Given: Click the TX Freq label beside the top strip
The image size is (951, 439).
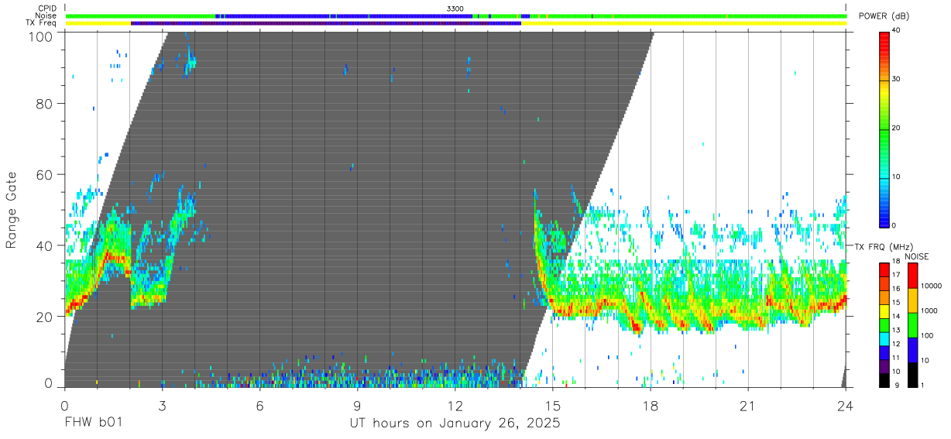Looking at the screenshot, I should (x=41, y=23).
